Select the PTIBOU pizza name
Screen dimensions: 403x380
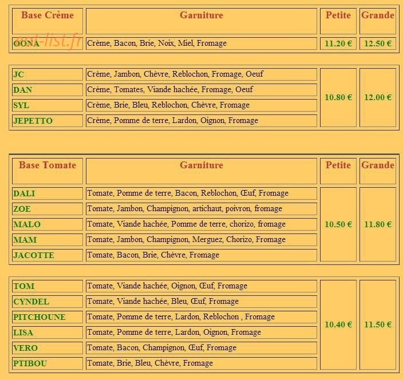click(x=30, y=363)
